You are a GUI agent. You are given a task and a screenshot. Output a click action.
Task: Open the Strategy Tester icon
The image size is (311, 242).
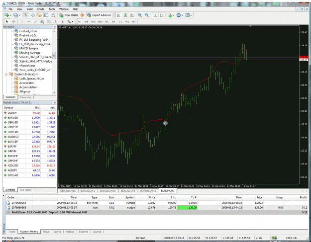(53, 15)
